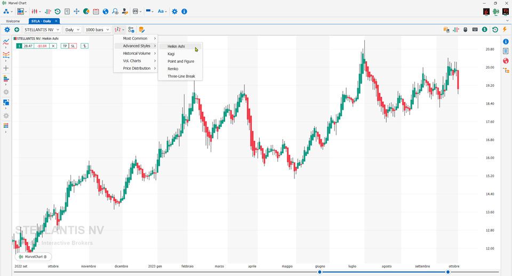Screen dimensions: 512x276
Task: Open the chart style dropdown button
Action: 119,30
